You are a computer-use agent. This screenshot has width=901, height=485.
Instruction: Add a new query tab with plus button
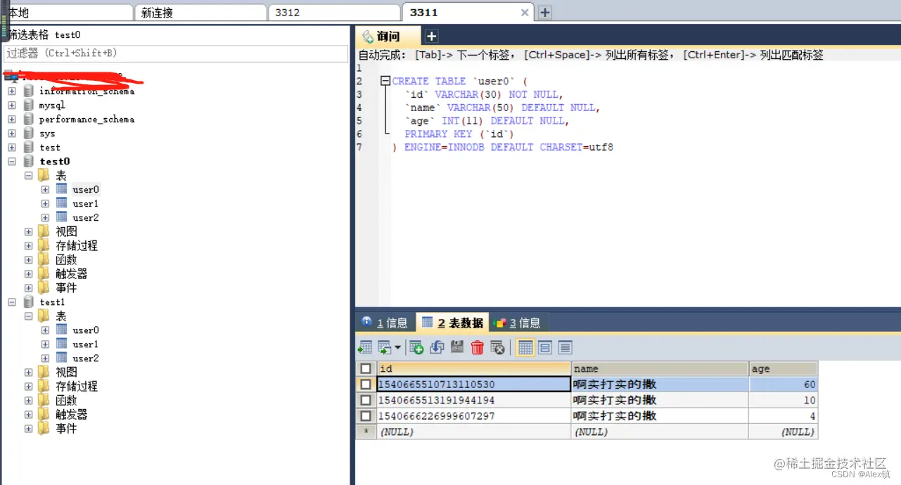pyautogui.click(x=432, y=37)
